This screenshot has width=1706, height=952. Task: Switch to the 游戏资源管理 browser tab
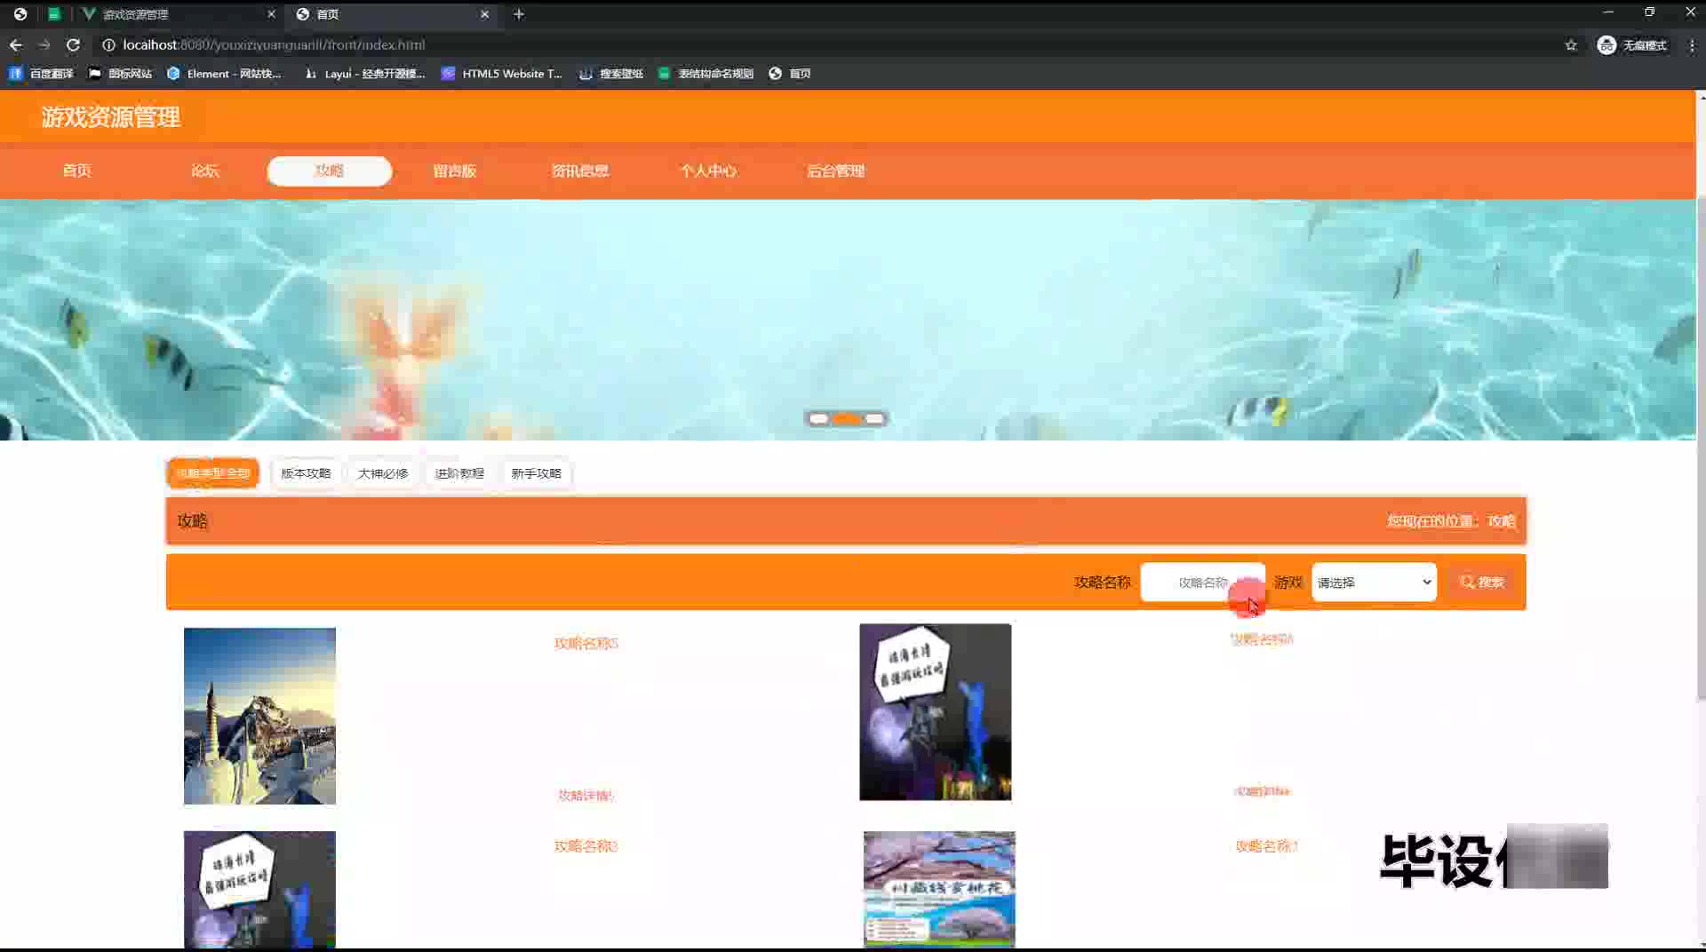pyautogui.click(x=178, y=14)
